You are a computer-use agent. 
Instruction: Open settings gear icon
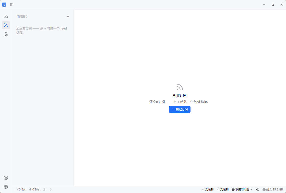click(6, 187)
